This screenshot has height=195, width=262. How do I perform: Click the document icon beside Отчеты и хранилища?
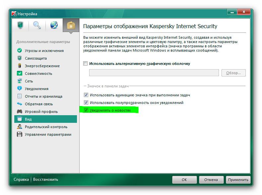20,96
